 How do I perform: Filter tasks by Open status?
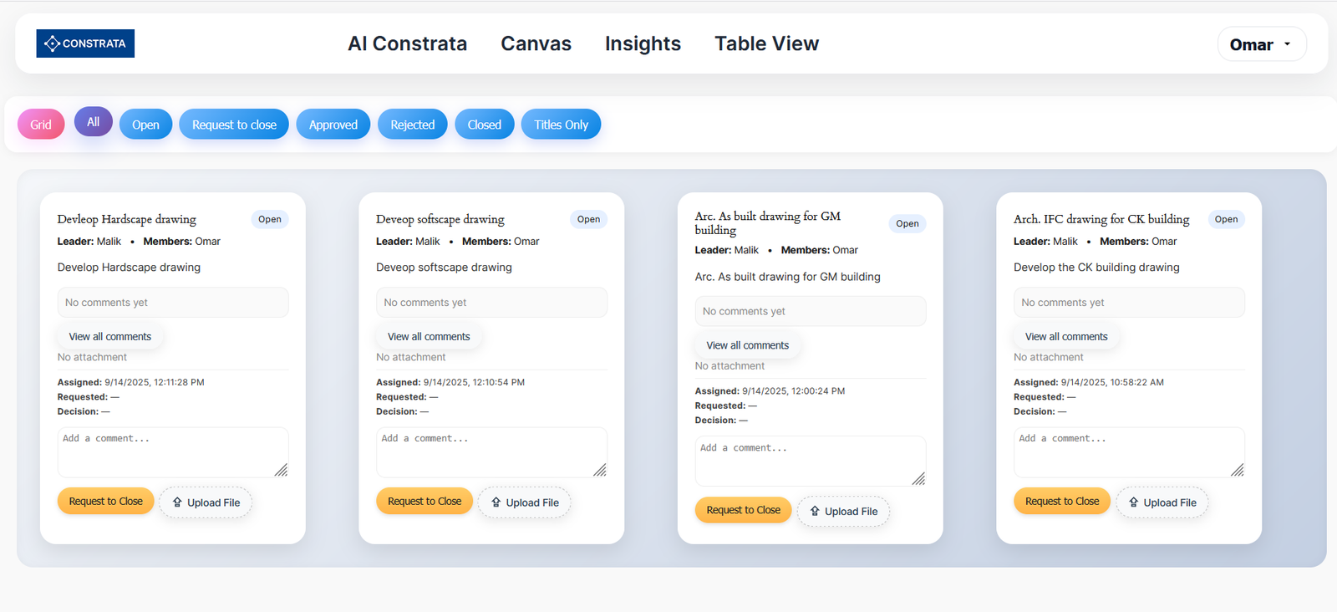[x=145, y=125]
